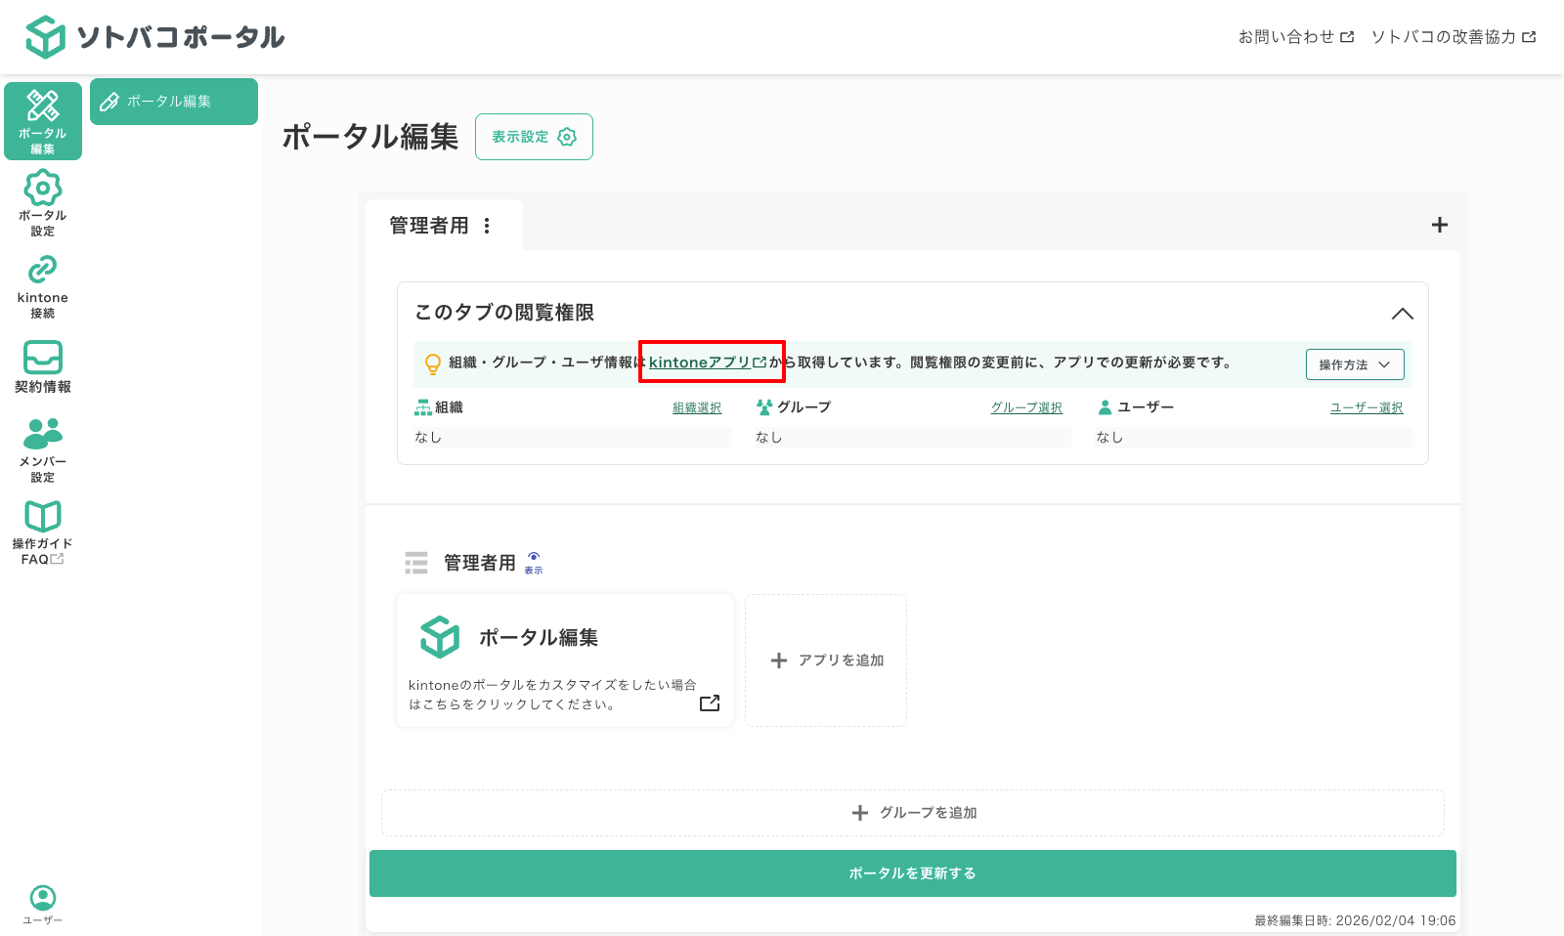Open the 表示設定 dialog
The image size is (1564, 936).
[x=534, y=137]
